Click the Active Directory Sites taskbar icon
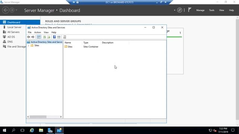Viewport: 239px width, 134px height. [x=59, y=130]
